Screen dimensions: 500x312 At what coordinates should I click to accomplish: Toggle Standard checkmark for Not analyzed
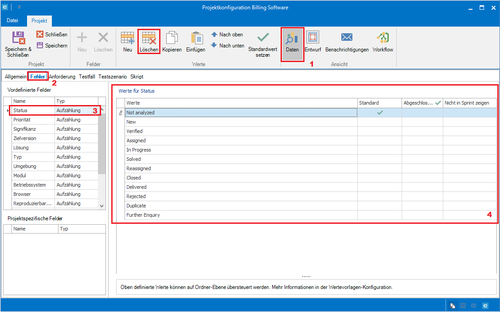[x=379, y=113]
